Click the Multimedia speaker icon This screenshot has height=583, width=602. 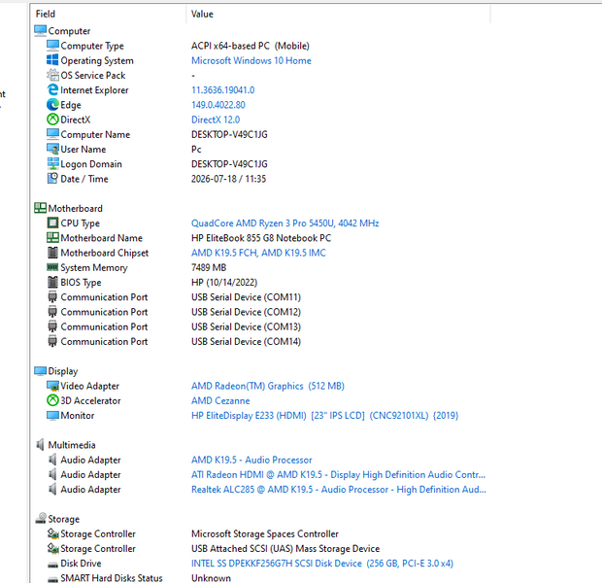click(x=40, y=445)
